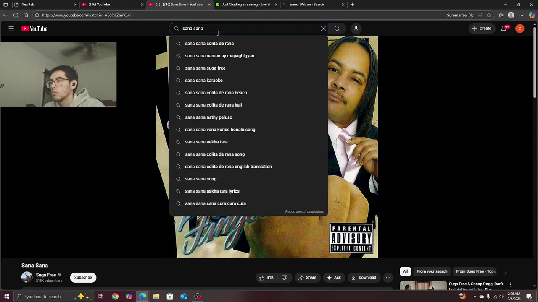Open Copilot sidebar icon

[x=532, y=15]
